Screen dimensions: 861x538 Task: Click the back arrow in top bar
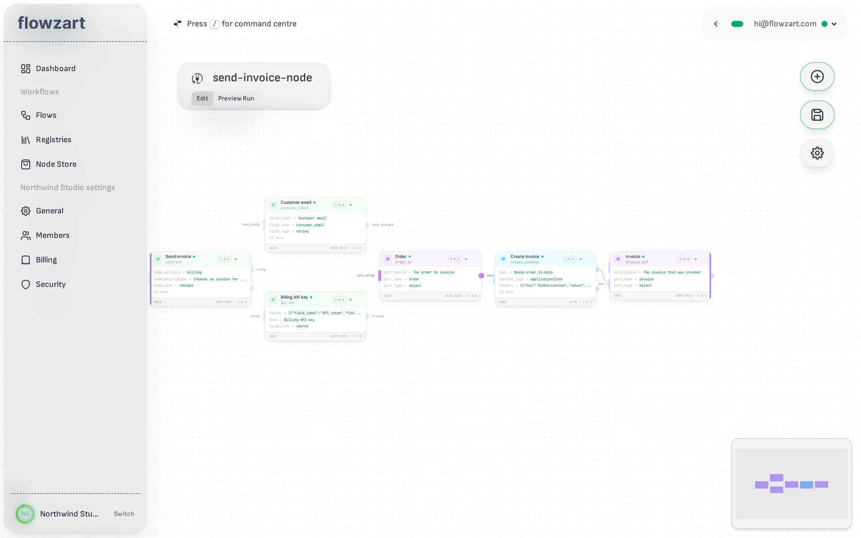pos(717,24)
